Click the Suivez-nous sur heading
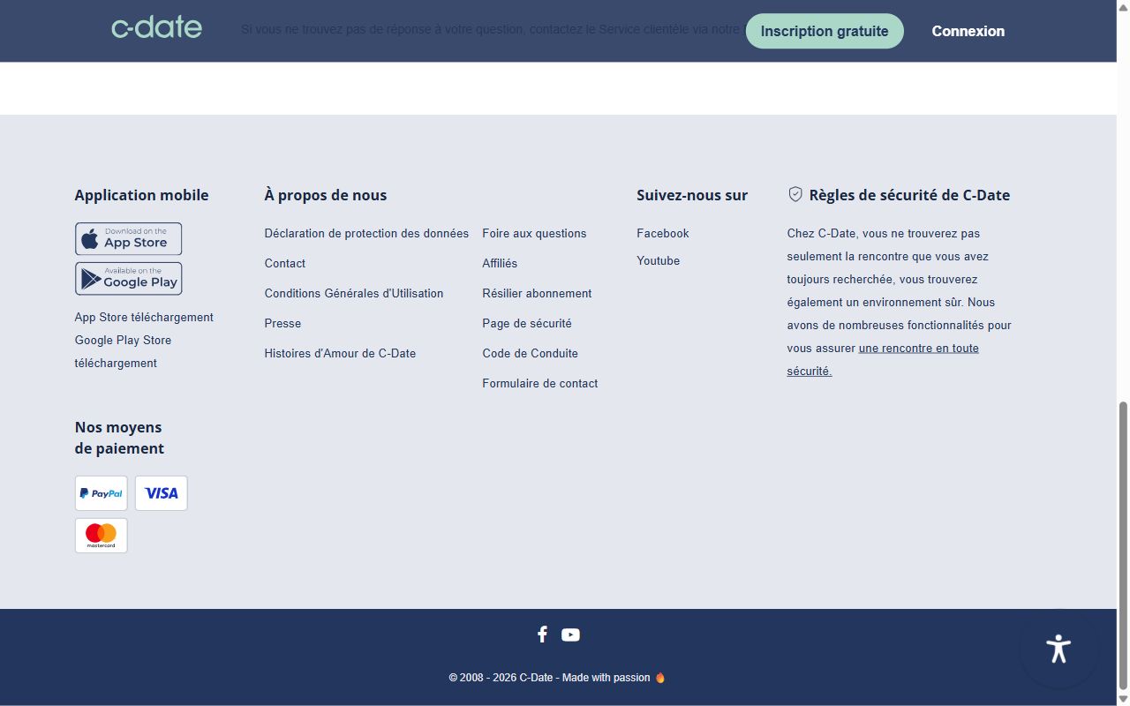The image size is (1130, 706). [x=692, y=195]
